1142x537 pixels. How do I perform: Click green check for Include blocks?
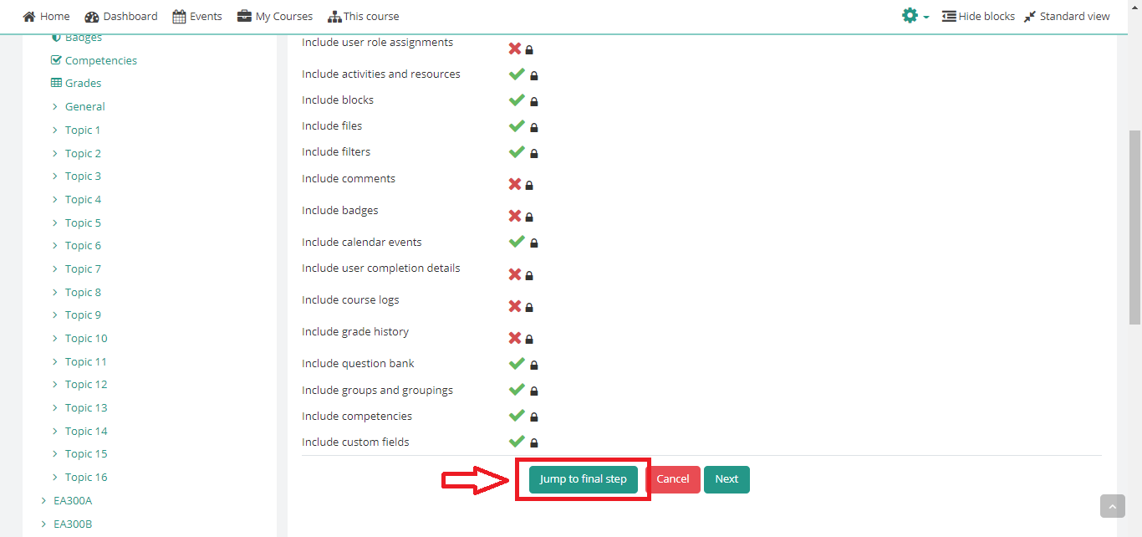(x=517, y=100)
